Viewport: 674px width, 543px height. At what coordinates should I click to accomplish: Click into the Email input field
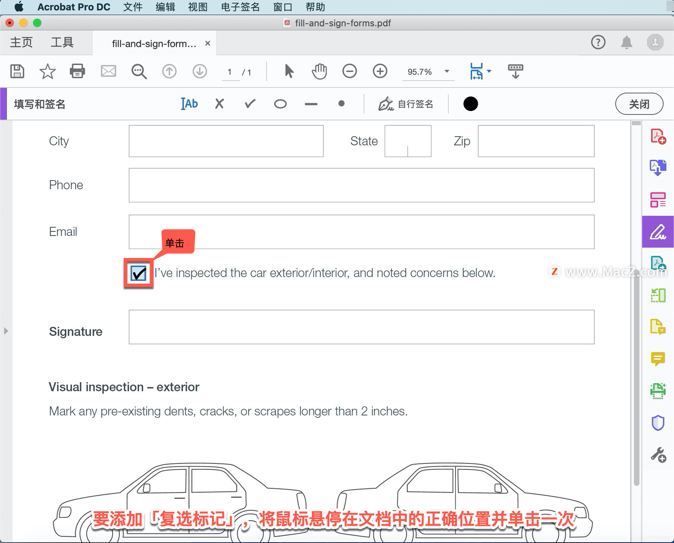[x=362, y=232]
